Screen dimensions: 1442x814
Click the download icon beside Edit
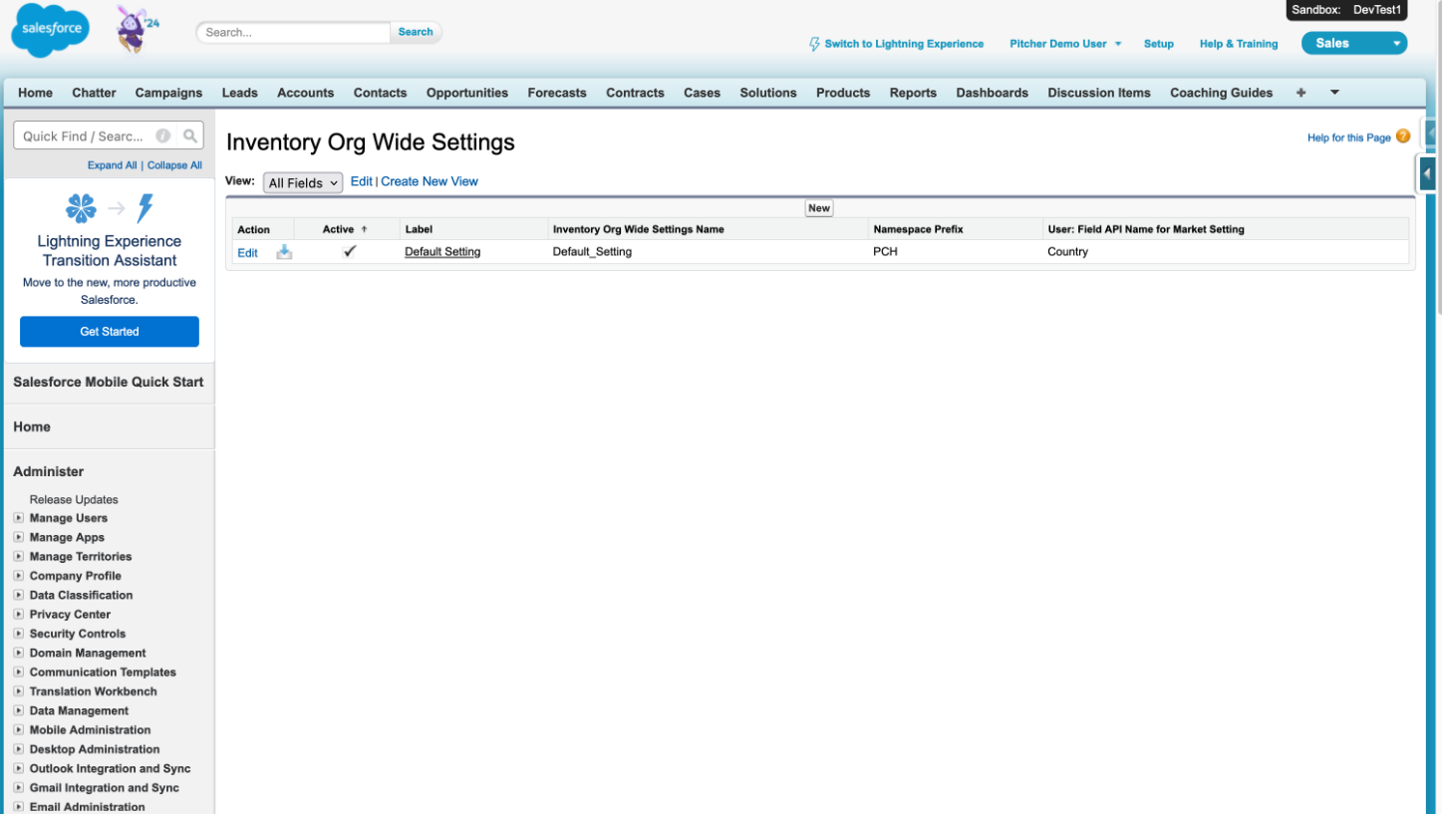(x=284, y=252)
